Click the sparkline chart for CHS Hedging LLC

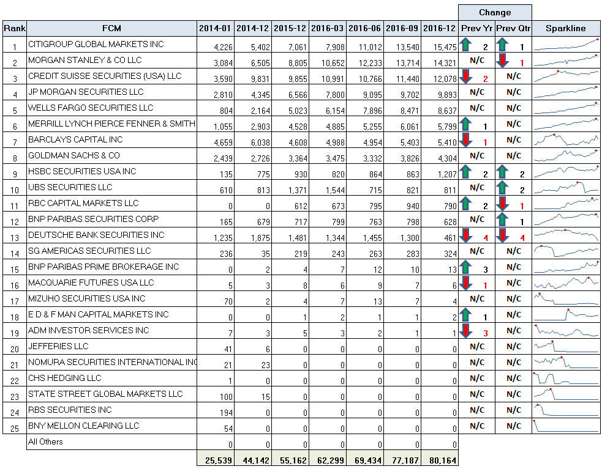566,379
